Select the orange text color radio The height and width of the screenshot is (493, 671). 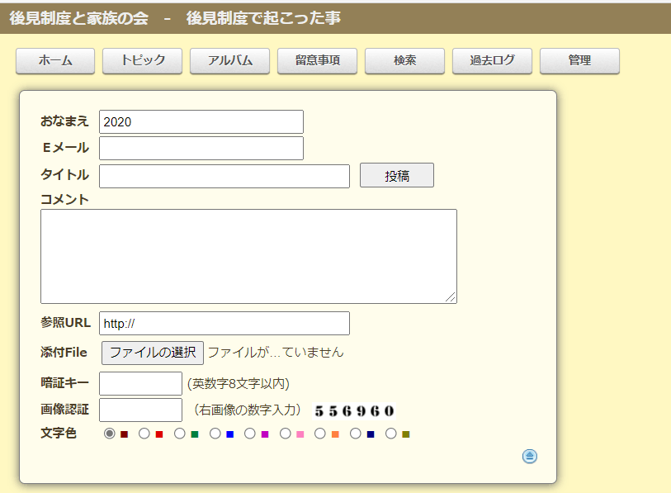pos(320,434)
